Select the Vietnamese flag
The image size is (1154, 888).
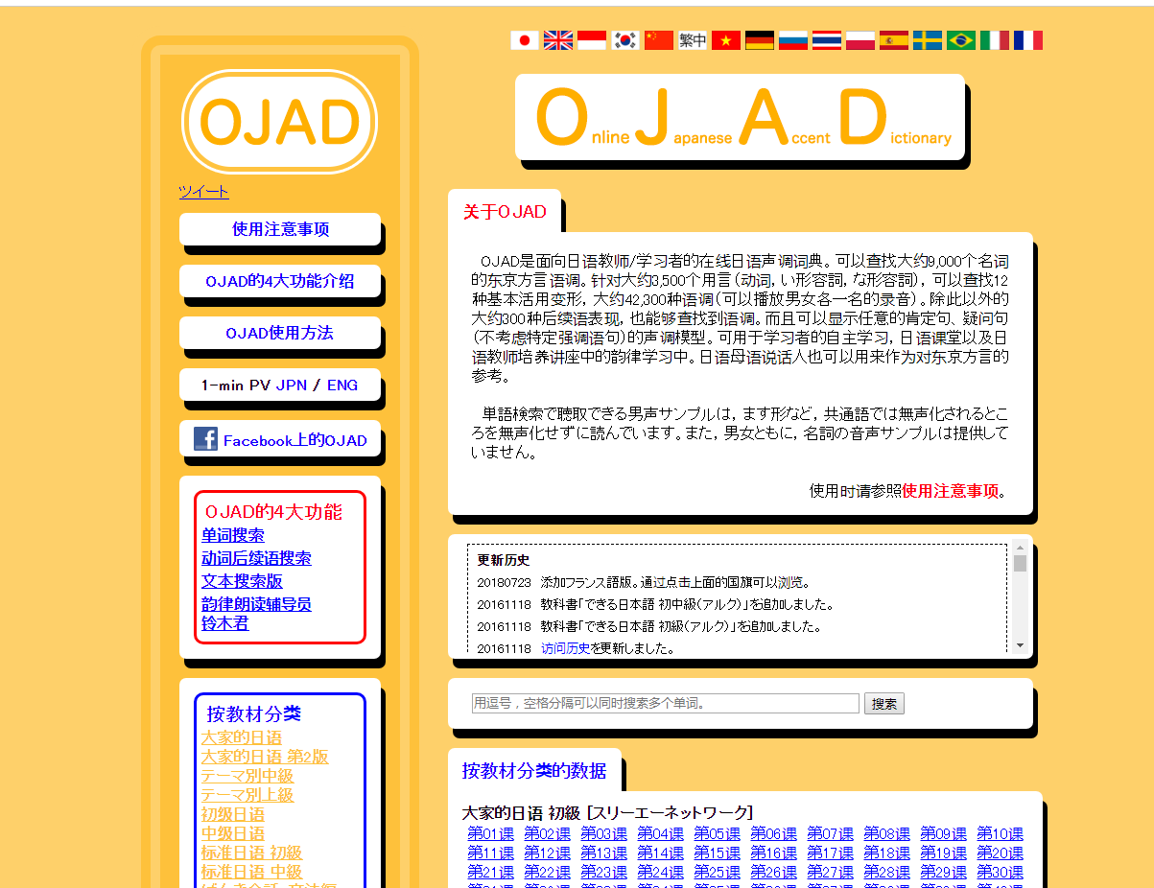pyautogui.click(x=726, y=40)
